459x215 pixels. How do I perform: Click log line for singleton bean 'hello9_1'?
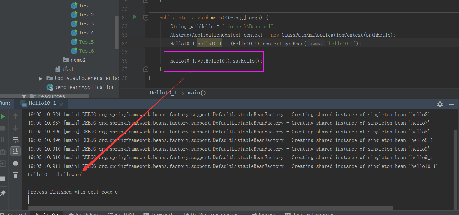[231, 157]
